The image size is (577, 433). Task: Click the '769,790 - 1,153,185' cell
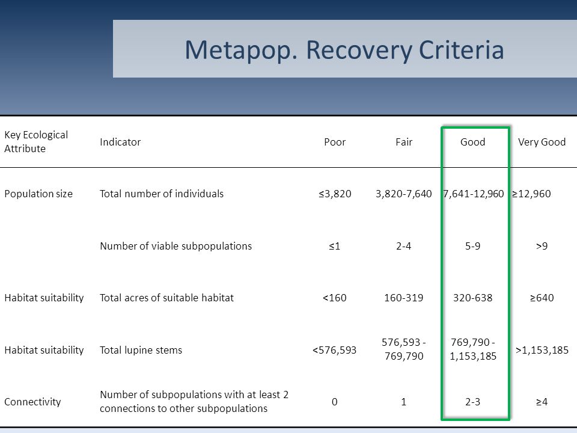473,349
